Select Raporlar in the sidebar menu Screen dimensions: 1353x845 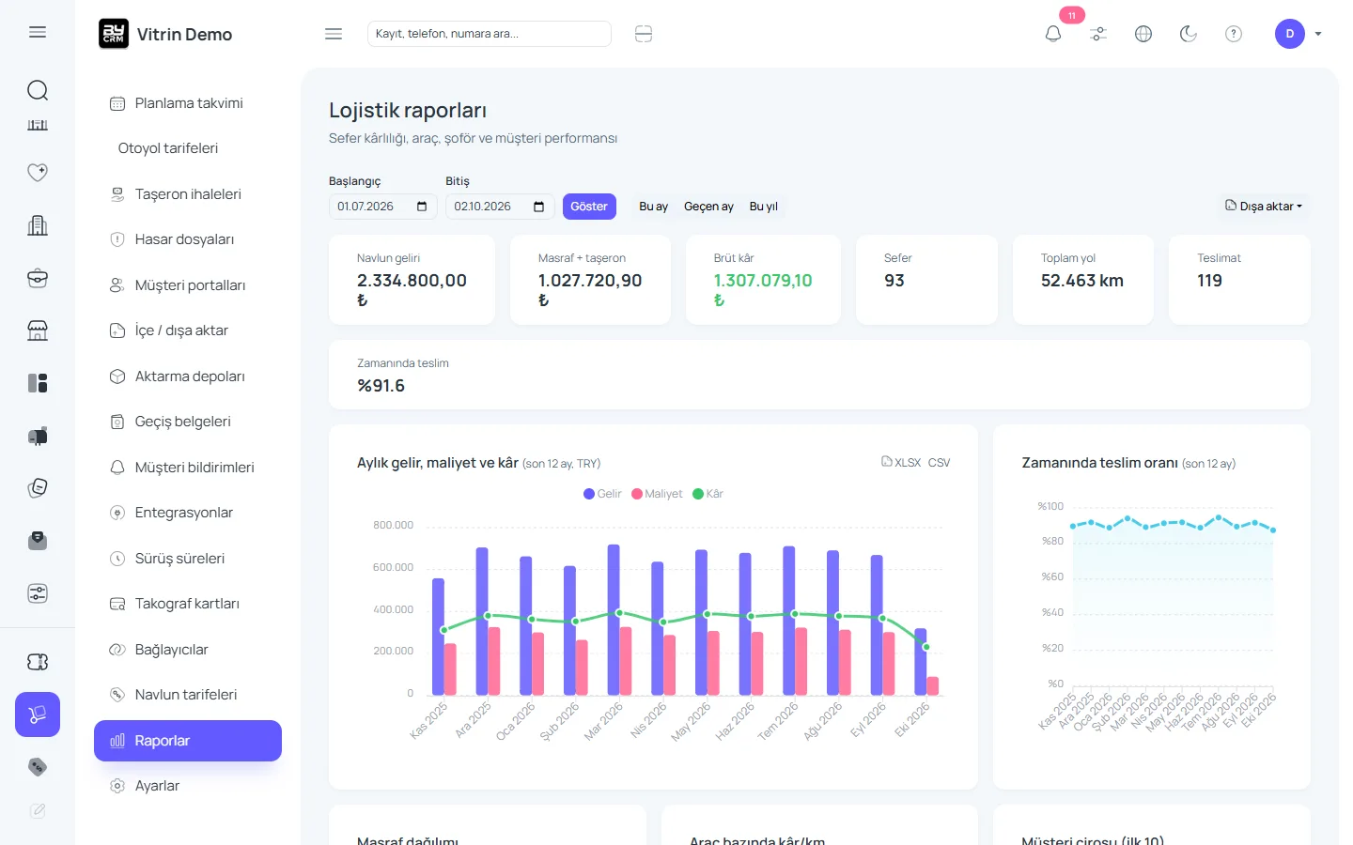coord(188,741)
